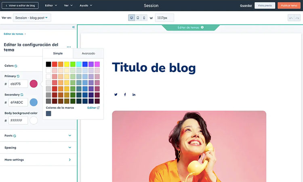Switch to Simple color tab
This screenshot has width=303, height=182.
58,53
